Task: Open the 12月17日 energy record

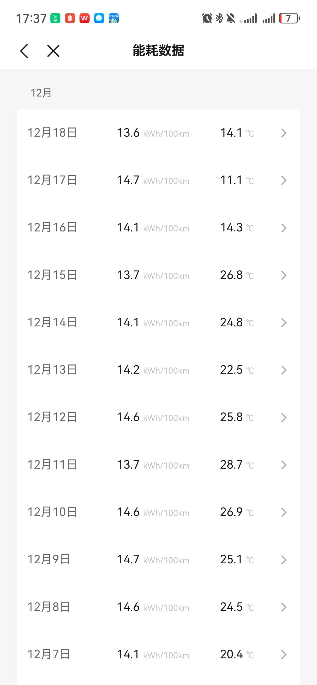Action: point(158,180)
